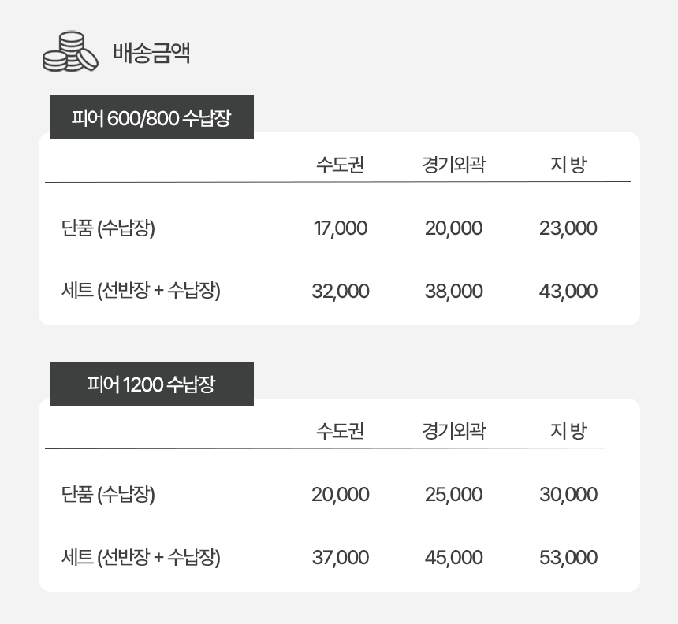Click the 23,000 price value
This screenshot has height=624, width=678.
pos(568,228)
